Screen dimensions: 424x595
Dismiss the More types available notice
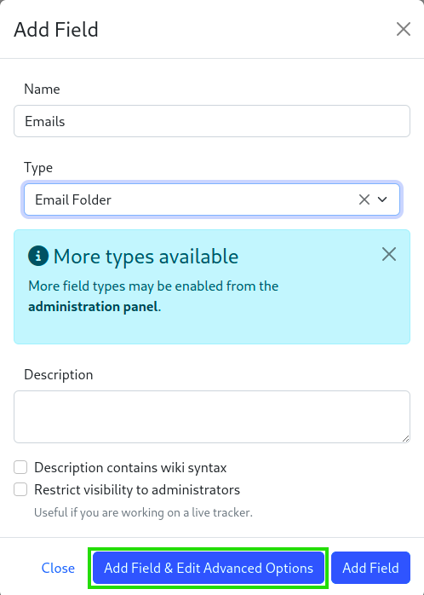(x=389, y=254)
